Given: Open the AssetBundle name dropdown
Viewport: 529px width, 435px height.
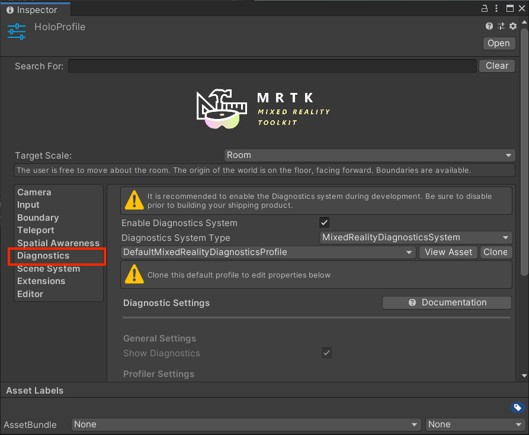Looking at the screenshot, I should coord(246,424).
